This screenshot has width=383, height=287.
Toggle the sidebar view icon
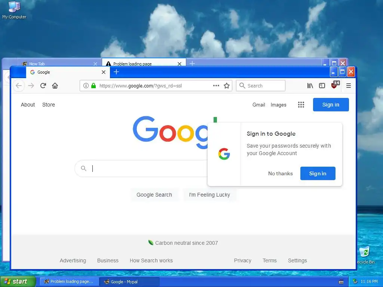[x=322, y=86]
